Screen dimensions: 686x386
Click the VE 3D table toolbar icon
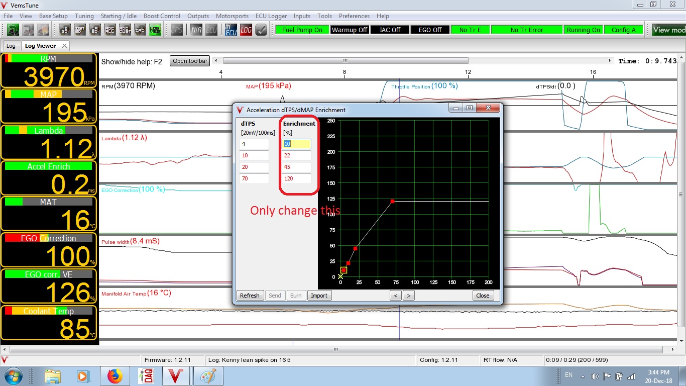click(64, 30)
